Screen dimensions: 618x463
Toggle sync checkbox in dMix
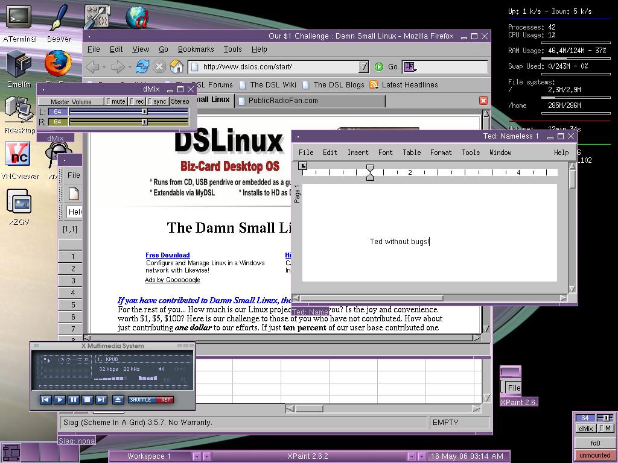point(158,101)
